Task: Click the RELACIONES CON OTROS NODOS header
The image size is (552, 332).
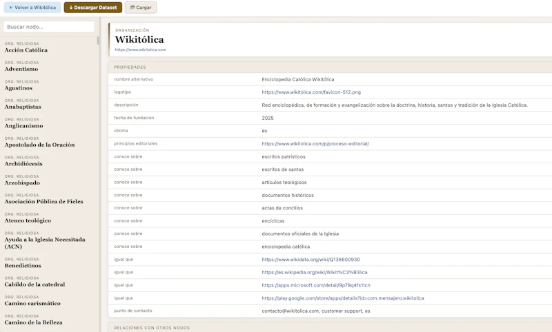Action: coord(152,328)
